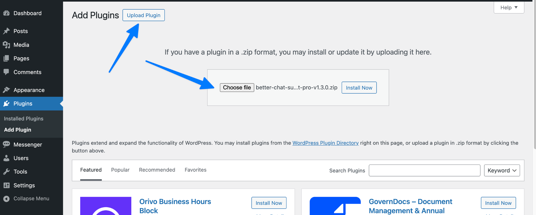Click the Tools wrench icon
This screenshot has width=536, height=215.
tap(6, 172)
